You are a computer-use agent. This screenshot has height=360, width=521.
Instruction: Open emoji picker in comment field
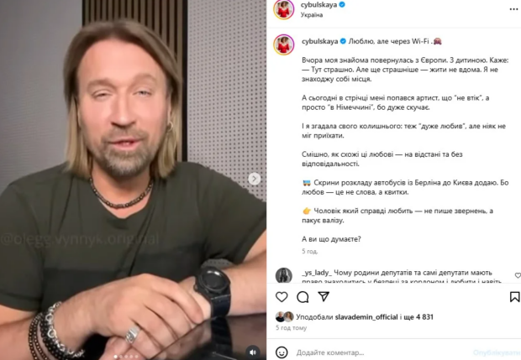point(282,352)
